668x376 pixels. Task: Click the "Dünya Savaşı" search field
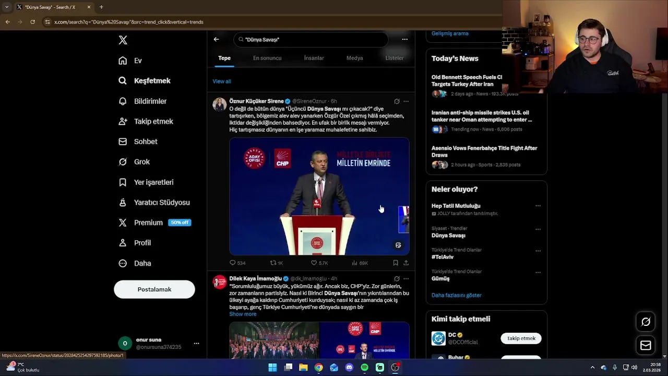point(311,40)
